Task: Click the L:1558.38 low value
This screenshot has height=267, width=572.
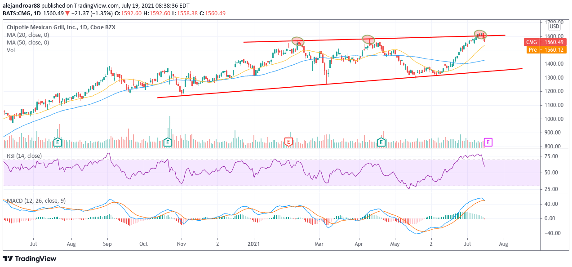Action: click(x=185, y=13)
